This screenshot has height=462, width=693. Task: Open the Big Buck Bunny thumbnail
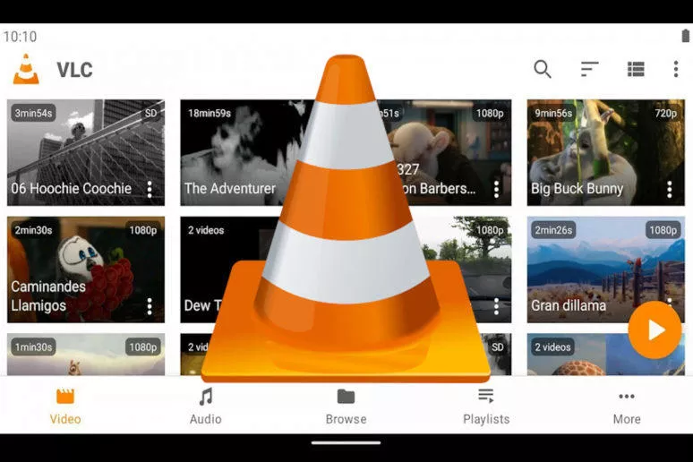pos(606,152)
